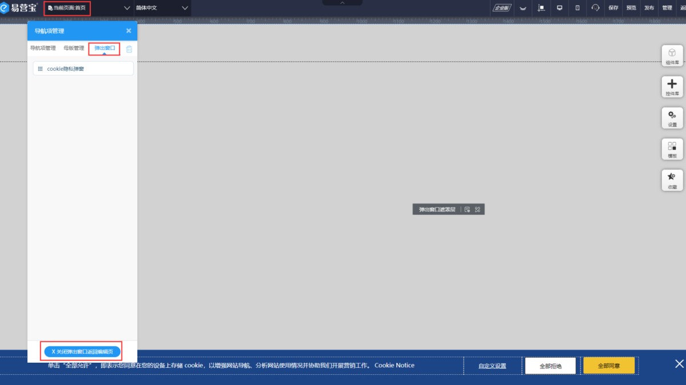Open the 组件库 component library
Viewport: 686px width, 385px height.
point(672,55)
